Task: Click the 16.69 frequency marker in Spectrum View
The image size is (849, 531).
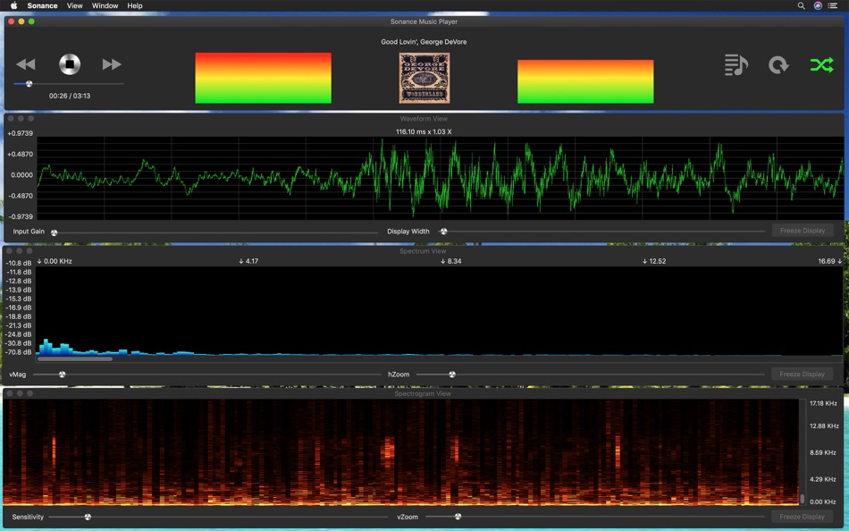Action: click(x=830, y=261)
